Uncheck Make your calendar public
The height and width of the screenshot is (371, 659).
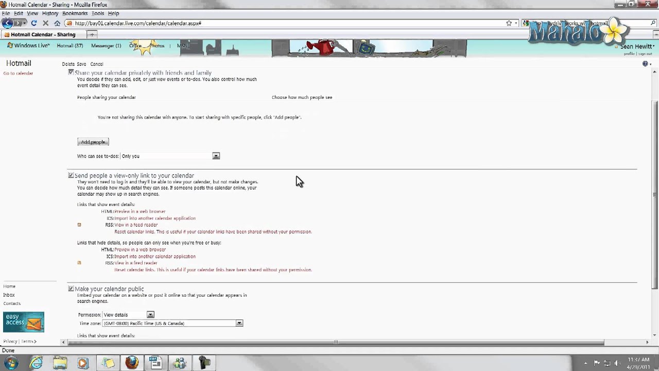(71, 289)
